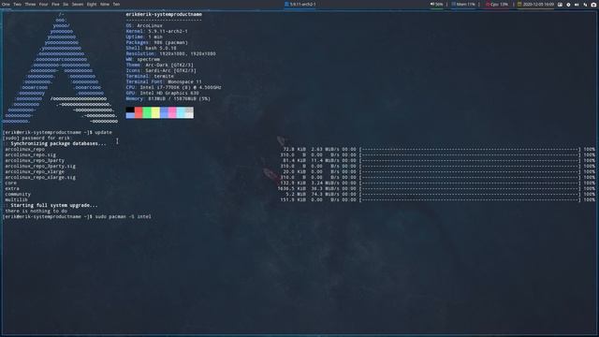The height and width of the screenshot is (337, 599).
Task: Click the '[sudo] password for erik' line
Action: [37, 138]
